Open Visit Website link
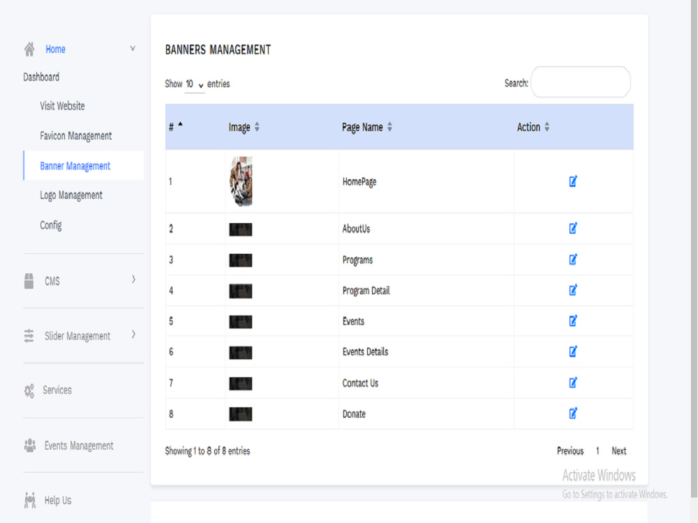698x523 pixels. [x=62, y=106]
